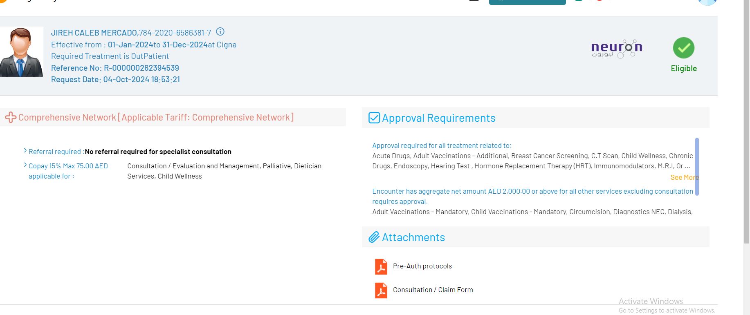Screen dimensions: 750x315
Task: Open the Consultation / Claim Form text link
Action: [433, 290]
